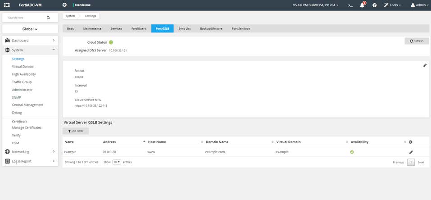Viewport: 431px width, 200px height.
Task: Select the FortiGSLB tab
Action: (x=163, y=29)
